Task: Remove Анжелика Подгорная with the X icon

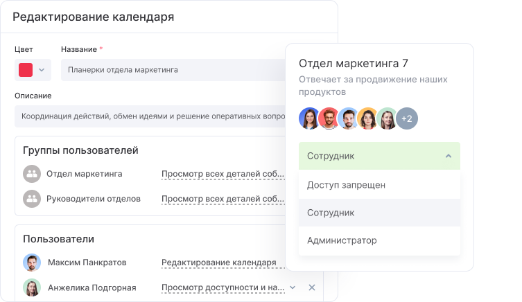Action: coord(311,287)
